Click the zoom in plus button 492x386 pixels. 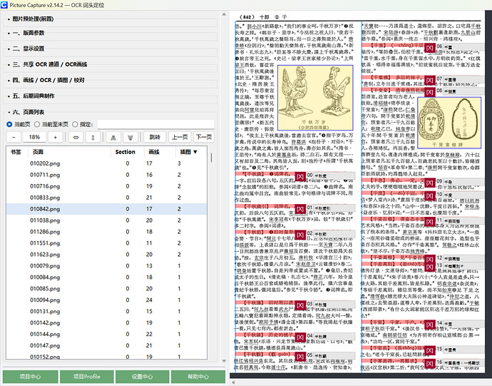55,137
